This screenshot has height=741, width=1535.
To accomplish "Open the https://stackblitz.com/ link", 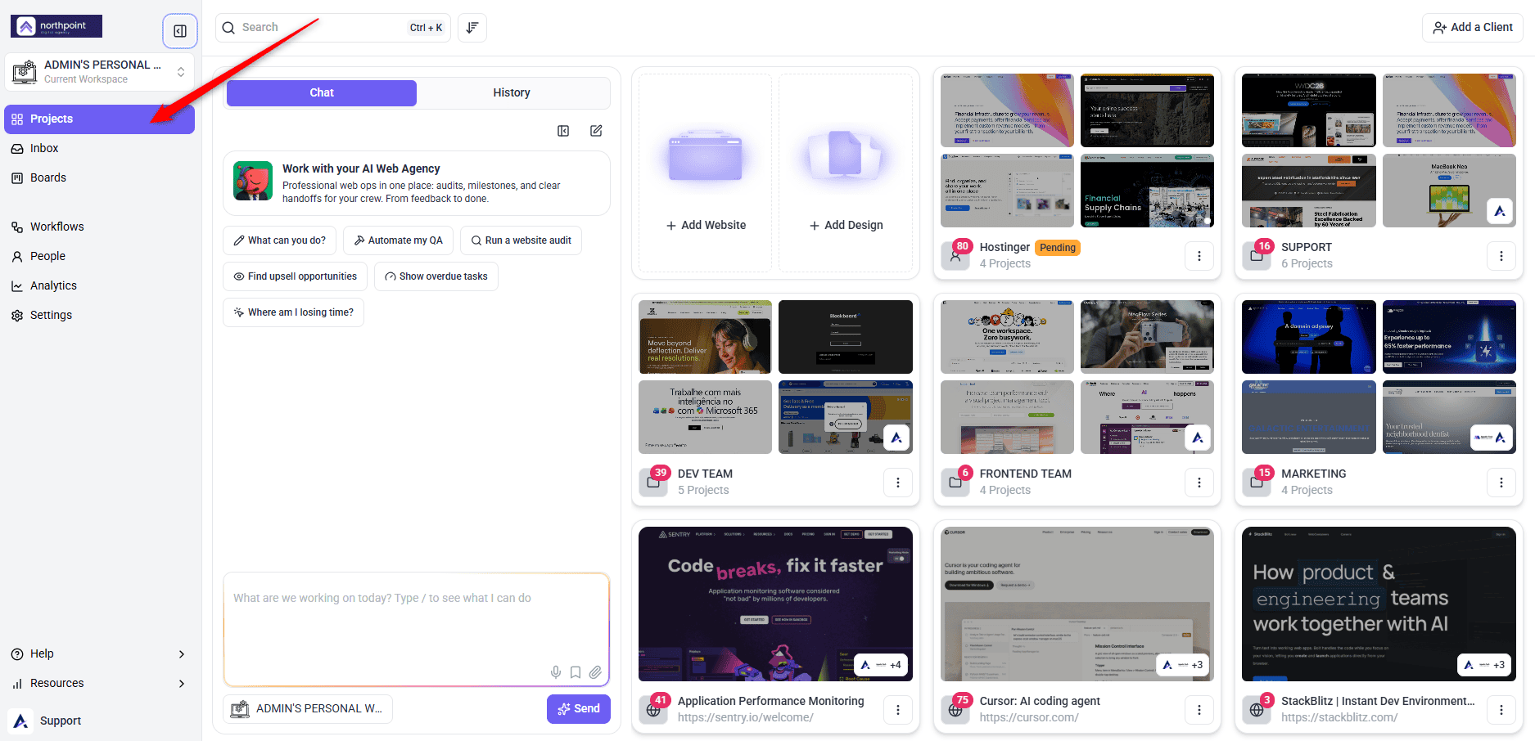I will click(x=1339, y=717).
